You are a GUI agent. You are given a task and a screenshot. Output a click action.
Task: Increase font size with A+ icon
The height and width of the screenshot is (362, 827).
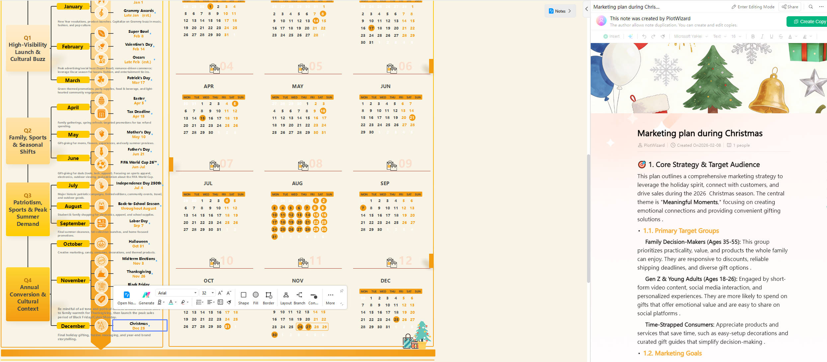pyautogui.click(x=220, y=293)
